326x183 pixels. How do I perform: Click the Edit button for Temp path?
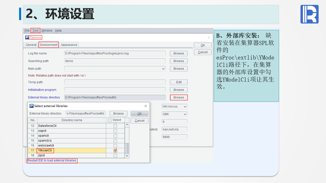pos(179,82)
